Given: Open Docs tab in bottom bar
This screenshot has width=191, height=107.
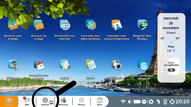Looking at the screenshot, I should (100, 101).
